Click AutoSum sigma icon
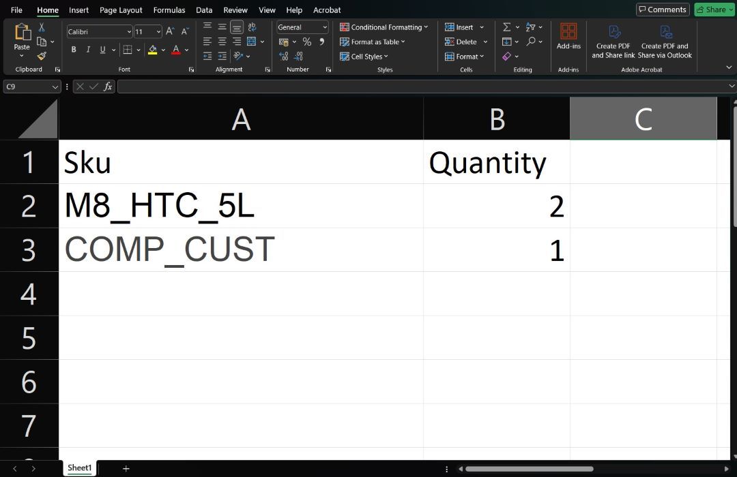The image size is (737, 477). [506, 27]
